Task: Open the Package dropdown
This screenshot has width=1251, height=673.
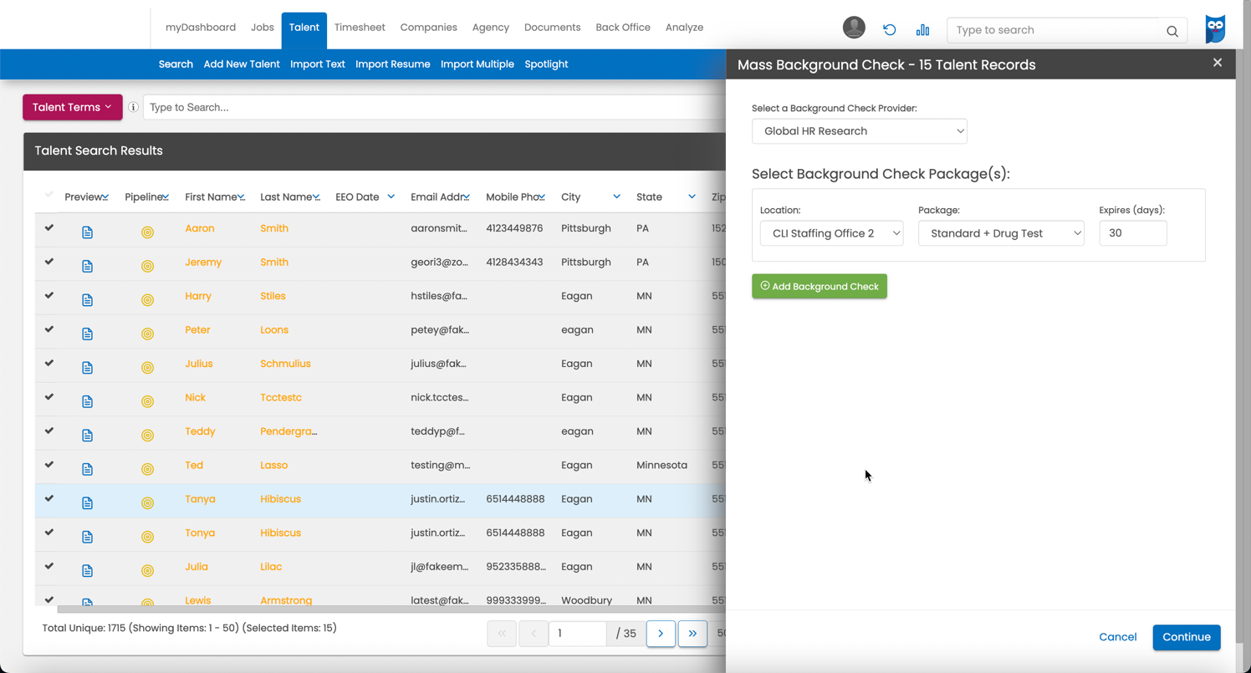Action: (1001, 233)
